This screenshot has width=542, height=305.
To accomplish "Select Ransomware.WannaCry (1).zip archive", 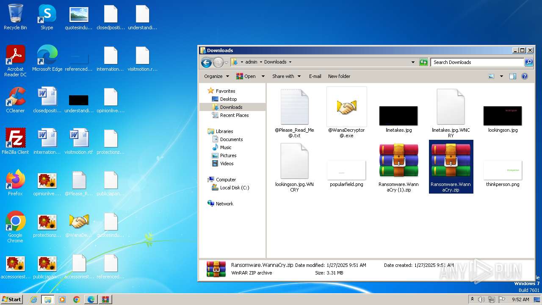I will [x=398, y=168].
